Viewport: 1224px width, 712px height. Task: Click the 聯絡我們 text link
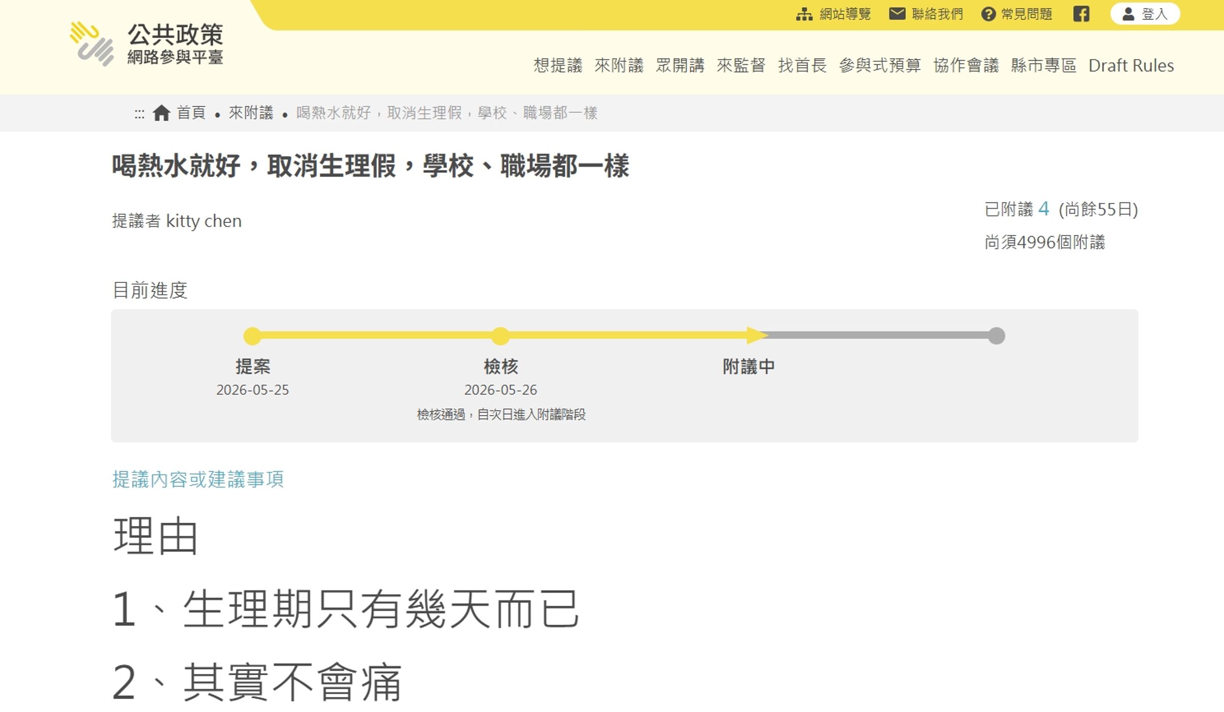[x=937, y=14]
